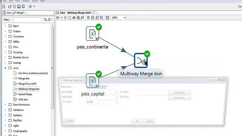The width and height of the screenshot is (242, 136).
Task: Expand the Big Data folder
Action: click(5, 120)
